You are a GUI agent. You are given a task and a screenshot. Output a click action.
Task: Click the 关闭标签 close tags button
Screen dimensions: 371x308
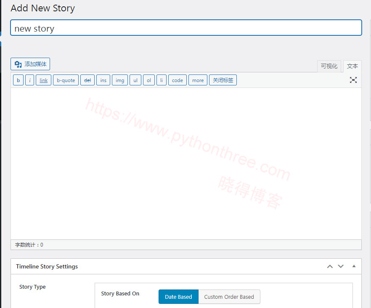coord(223,80)
